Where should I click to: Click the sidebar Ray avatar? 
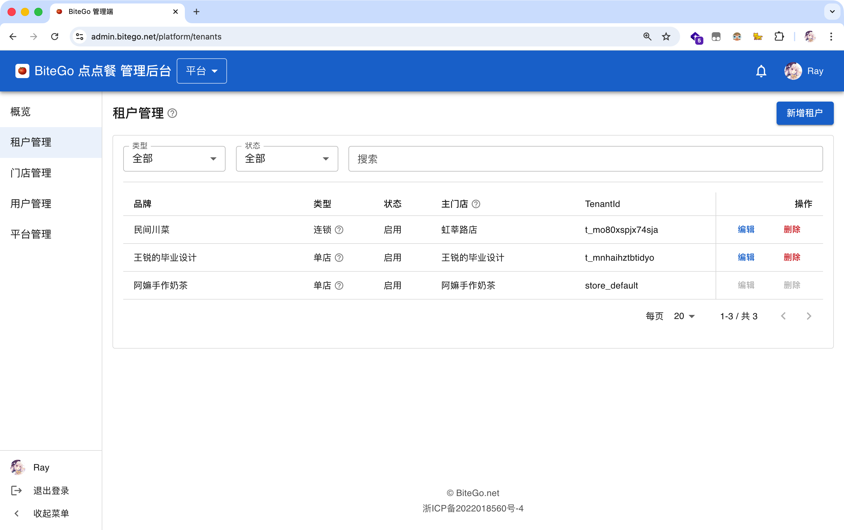pos(17,467)
